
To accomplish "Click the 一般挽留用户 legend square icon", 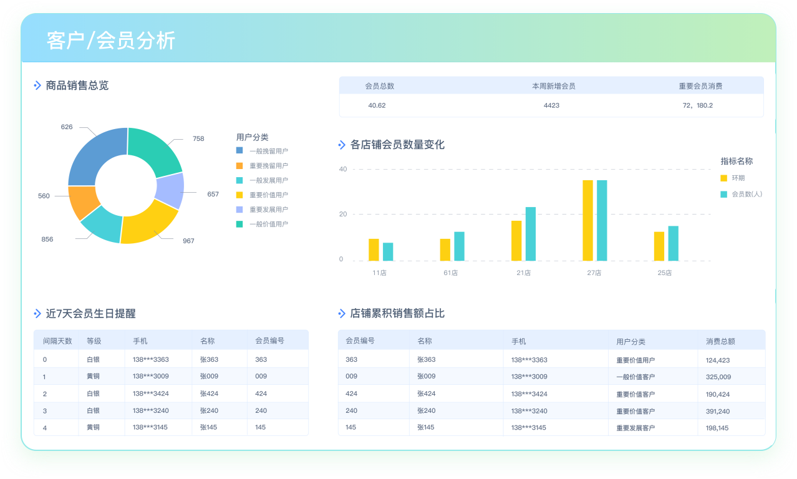I will point(239,151).
